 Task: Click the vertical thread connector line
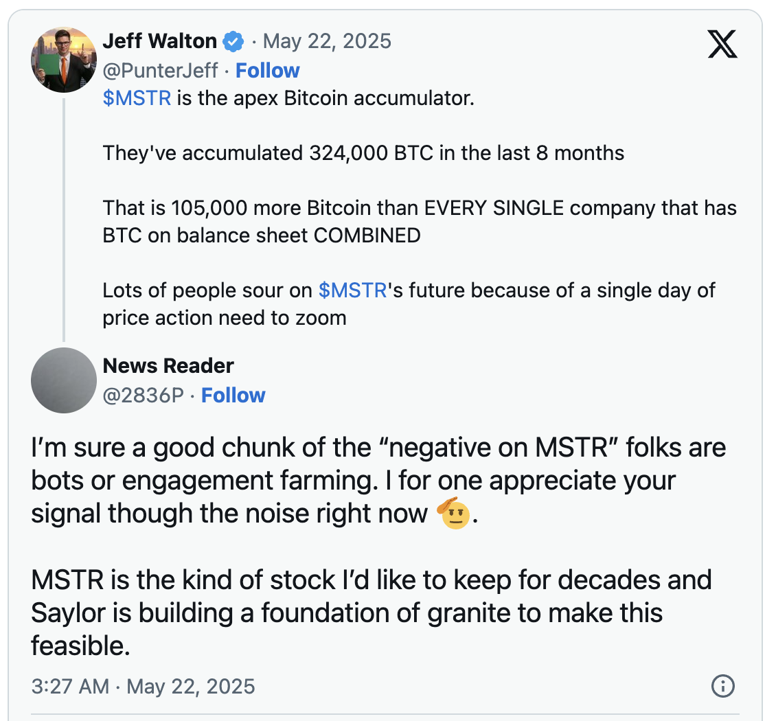64,218
